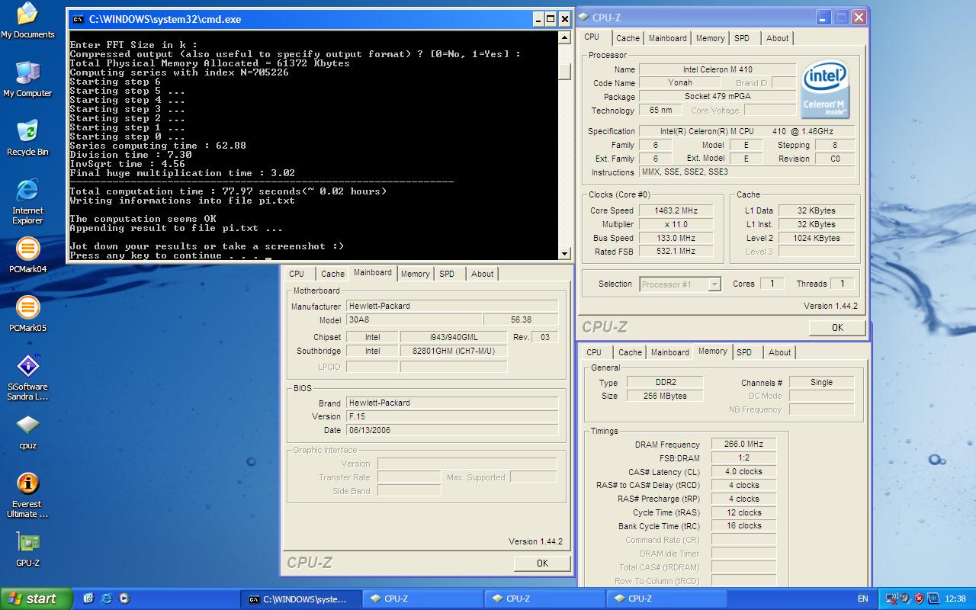Select the PCMark04 desktop shortcut

[27, 255]
